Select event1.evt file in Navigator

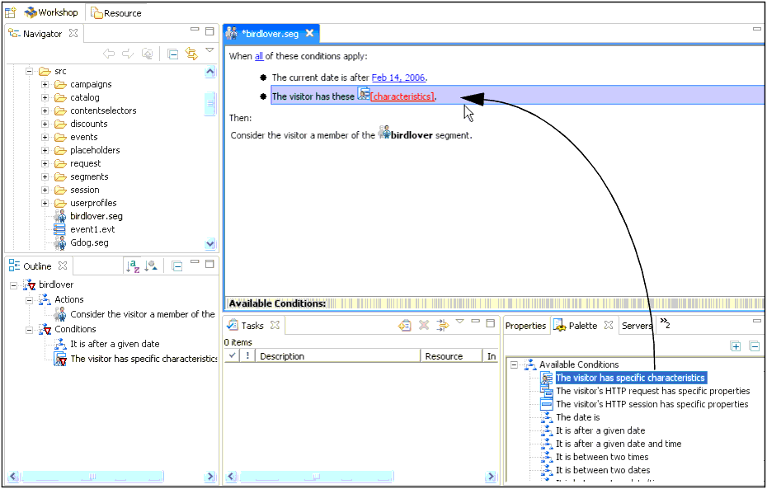92,229
